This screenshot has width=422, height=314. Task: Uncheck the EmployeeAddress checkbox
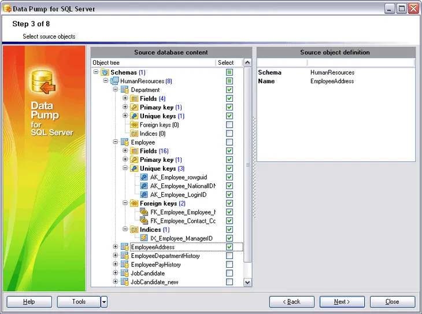[229, 247]
